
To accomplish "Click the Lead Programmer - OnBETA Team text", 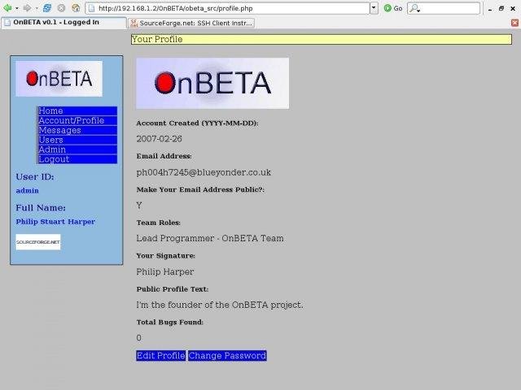I will point(210,238).
